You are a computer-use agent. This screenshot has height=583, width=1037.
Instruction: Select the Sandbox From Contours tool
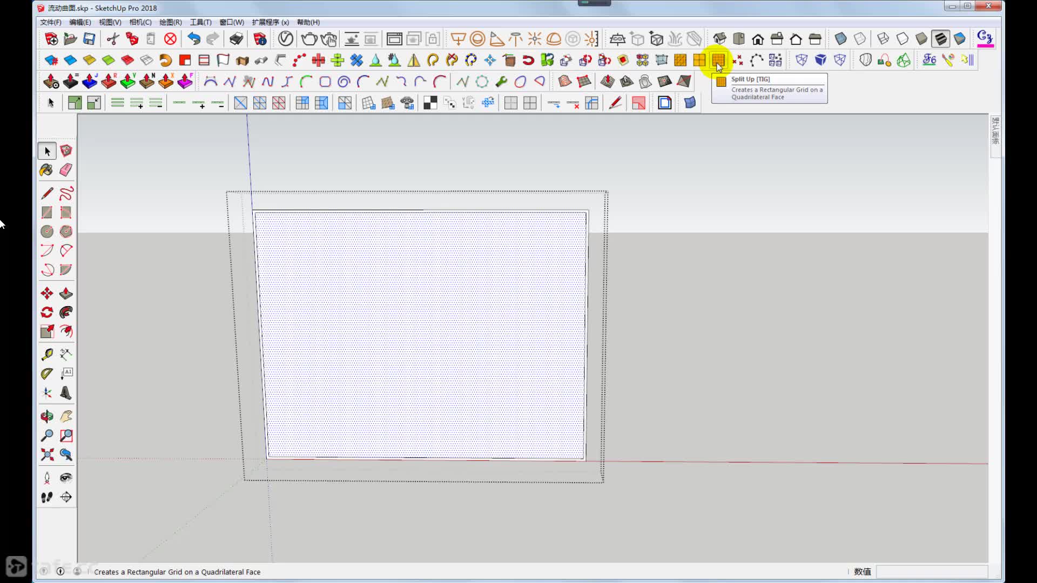coord(565,82)
